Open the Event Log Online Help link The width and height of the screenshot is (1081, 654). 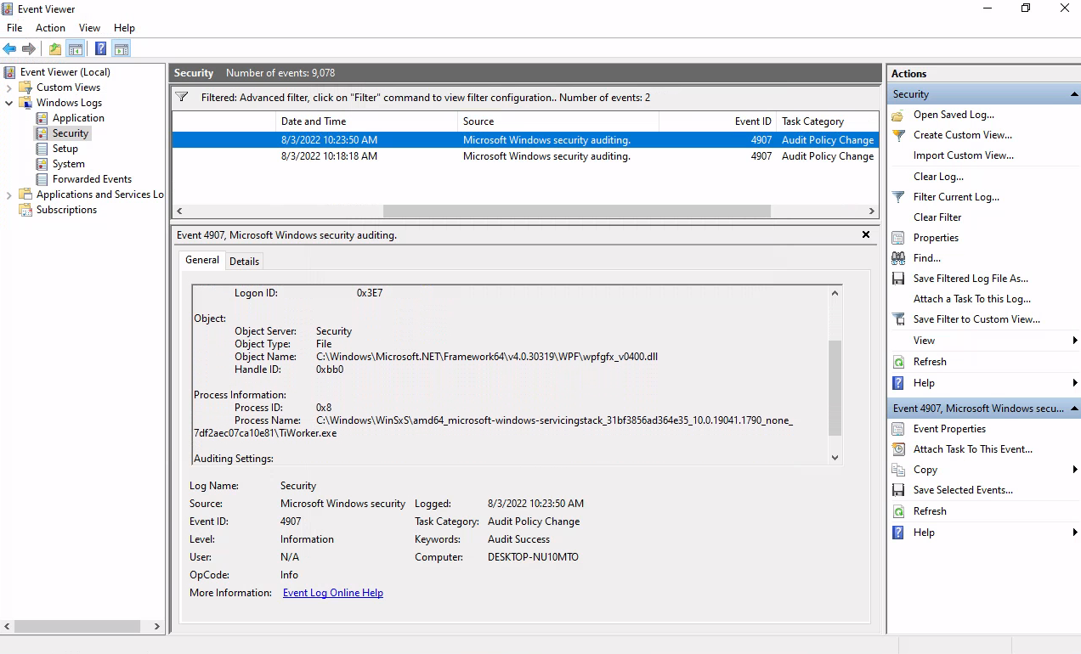click(x=332, y=593)
